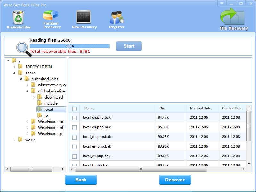The height and width of the screenshot is (192, 256).
Task: Click the global.wisefixer folder icon
Action: [x=33, y=91]
